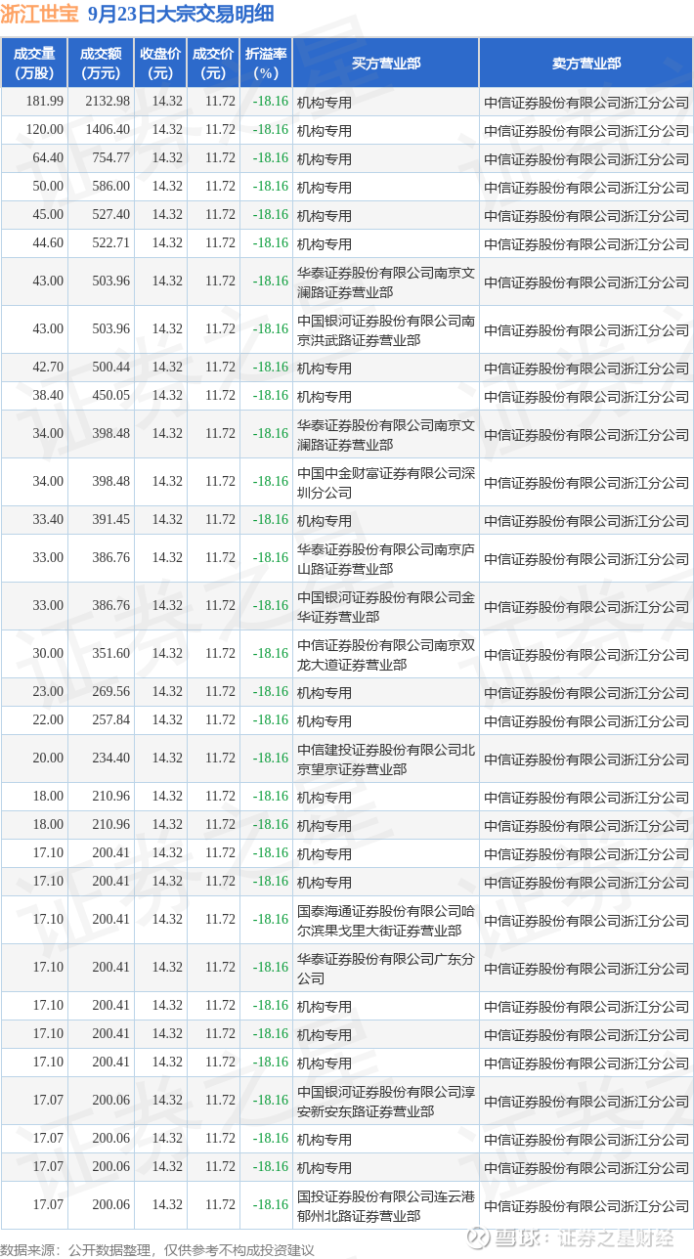Click the 卖方营业部 column header

pyautogui.click(x=586, y=64)
